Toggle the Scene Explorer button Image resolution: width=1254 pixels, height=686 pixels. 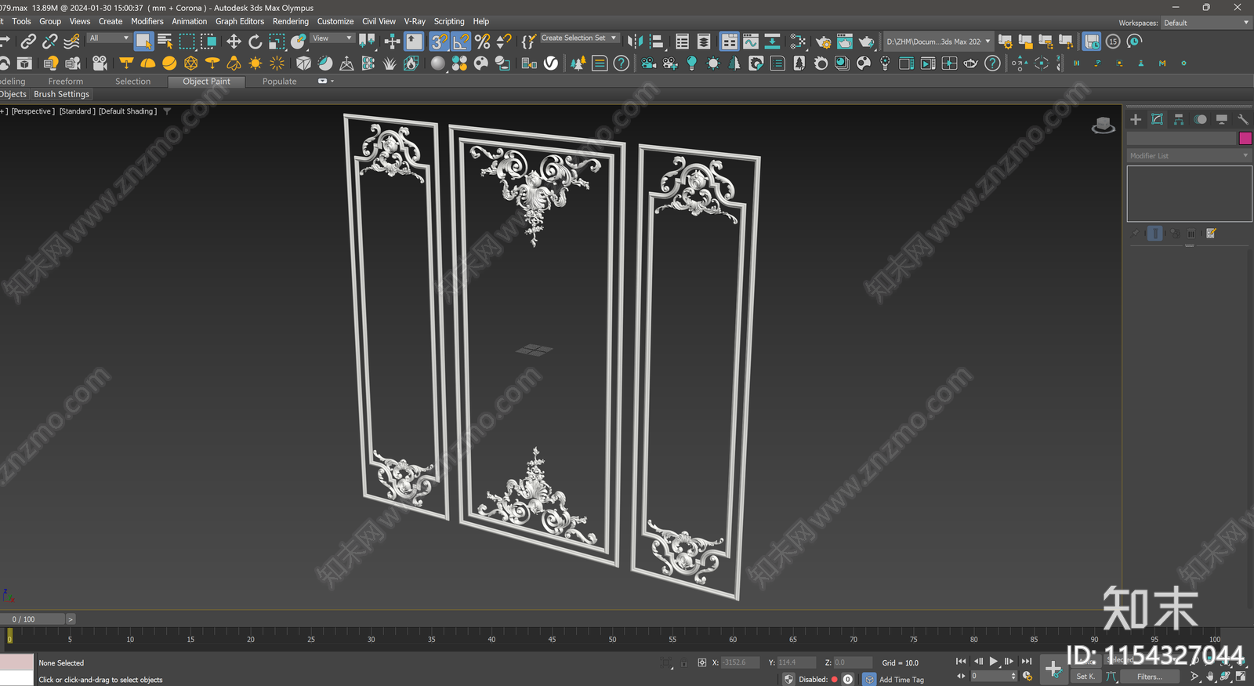[x=683, y=41]
